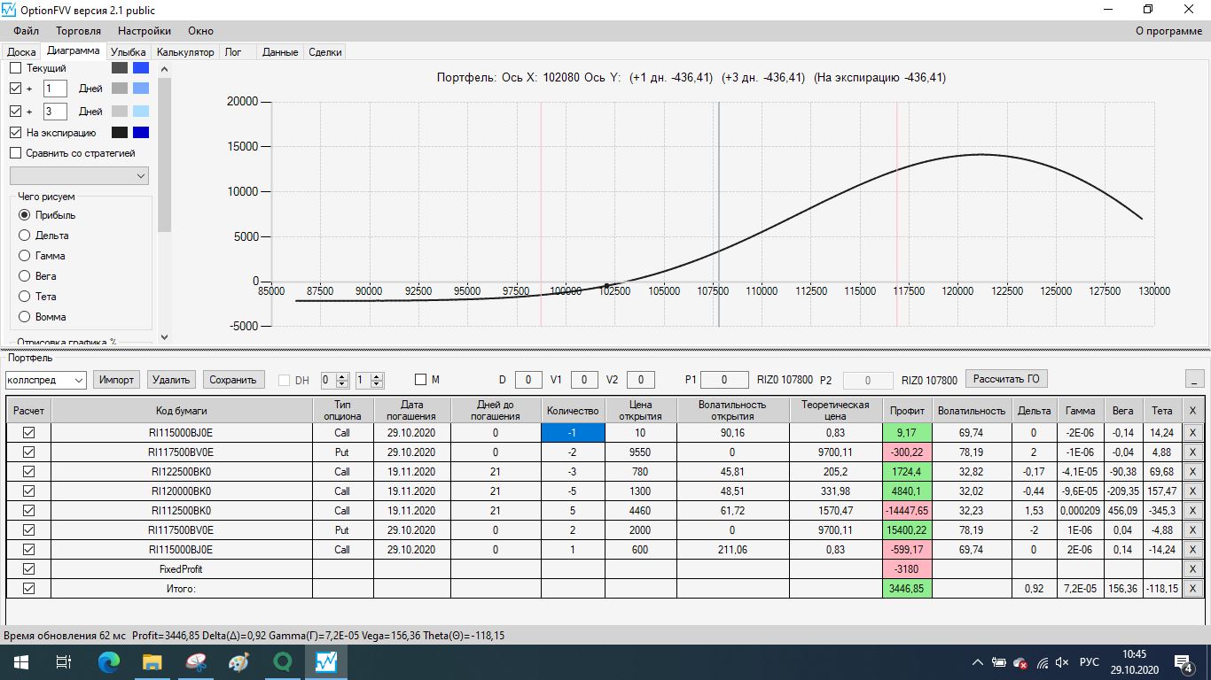Switch to the Калькулятор tab
The height and width of the screenshot is (680, 1211).
pyautogui.click(x=185, y=52)
